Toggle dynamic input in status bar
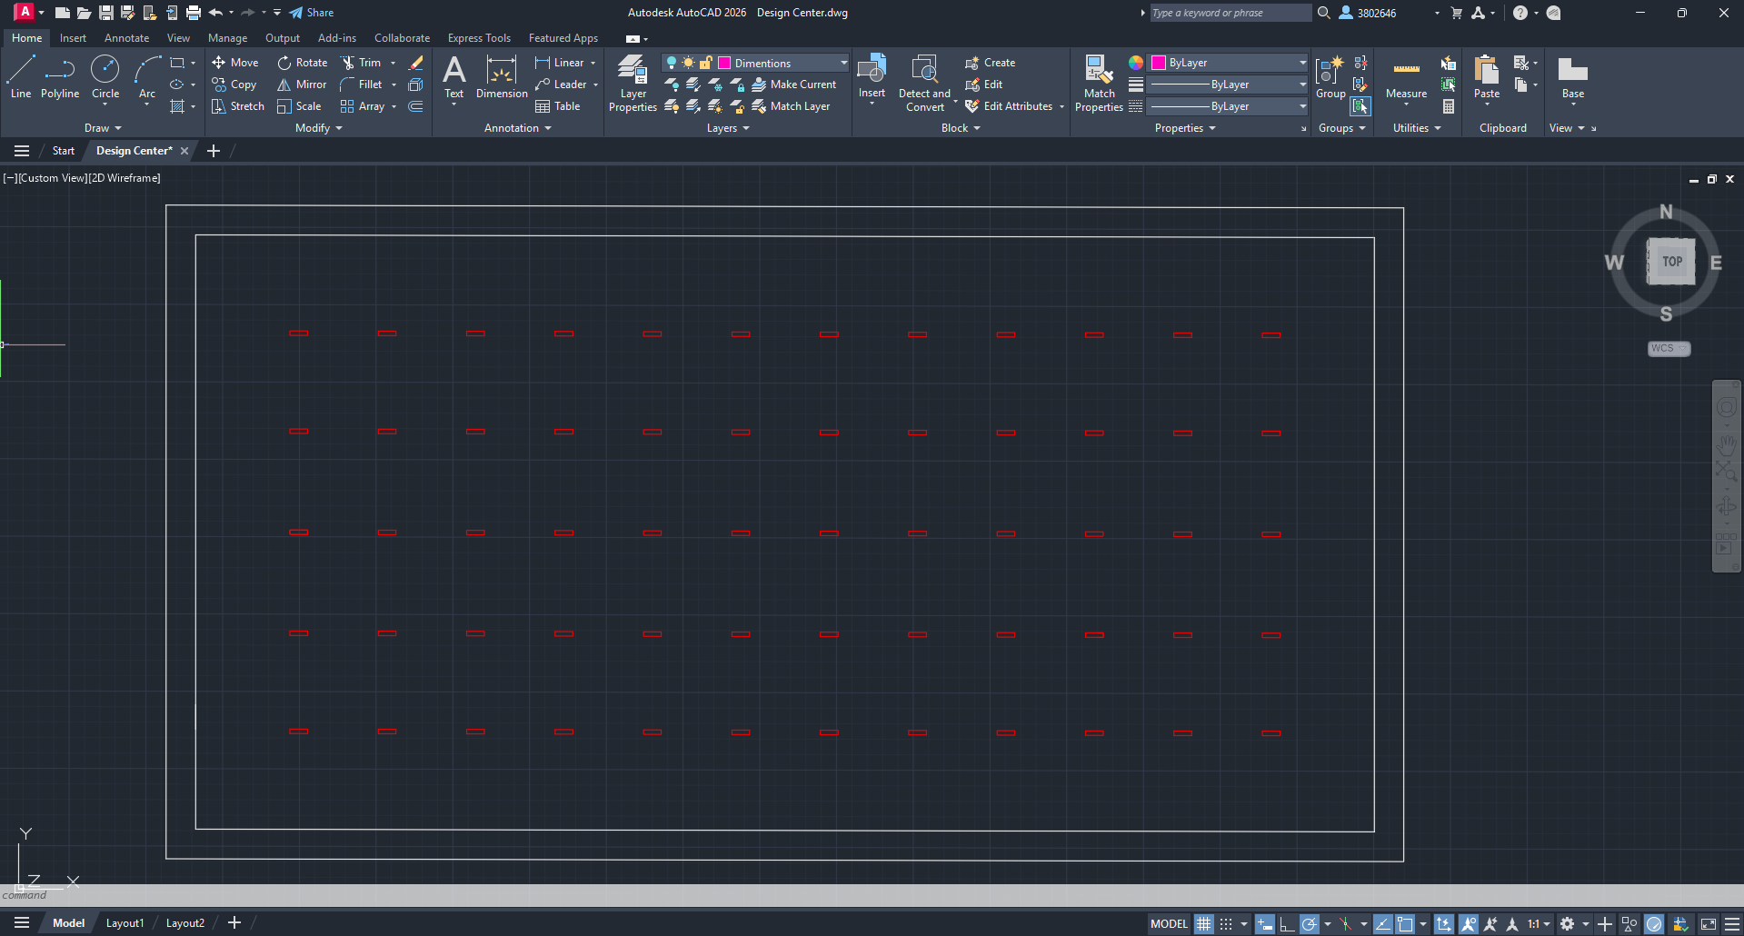 click(x=1265, y=924)
